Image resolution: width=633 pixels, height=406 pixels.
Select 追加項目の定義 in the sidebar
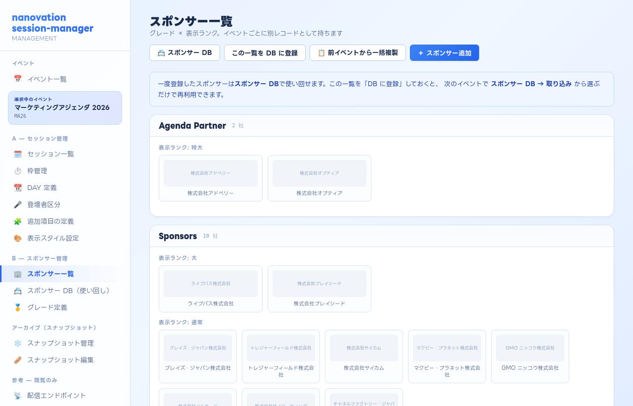click(65, 221)
